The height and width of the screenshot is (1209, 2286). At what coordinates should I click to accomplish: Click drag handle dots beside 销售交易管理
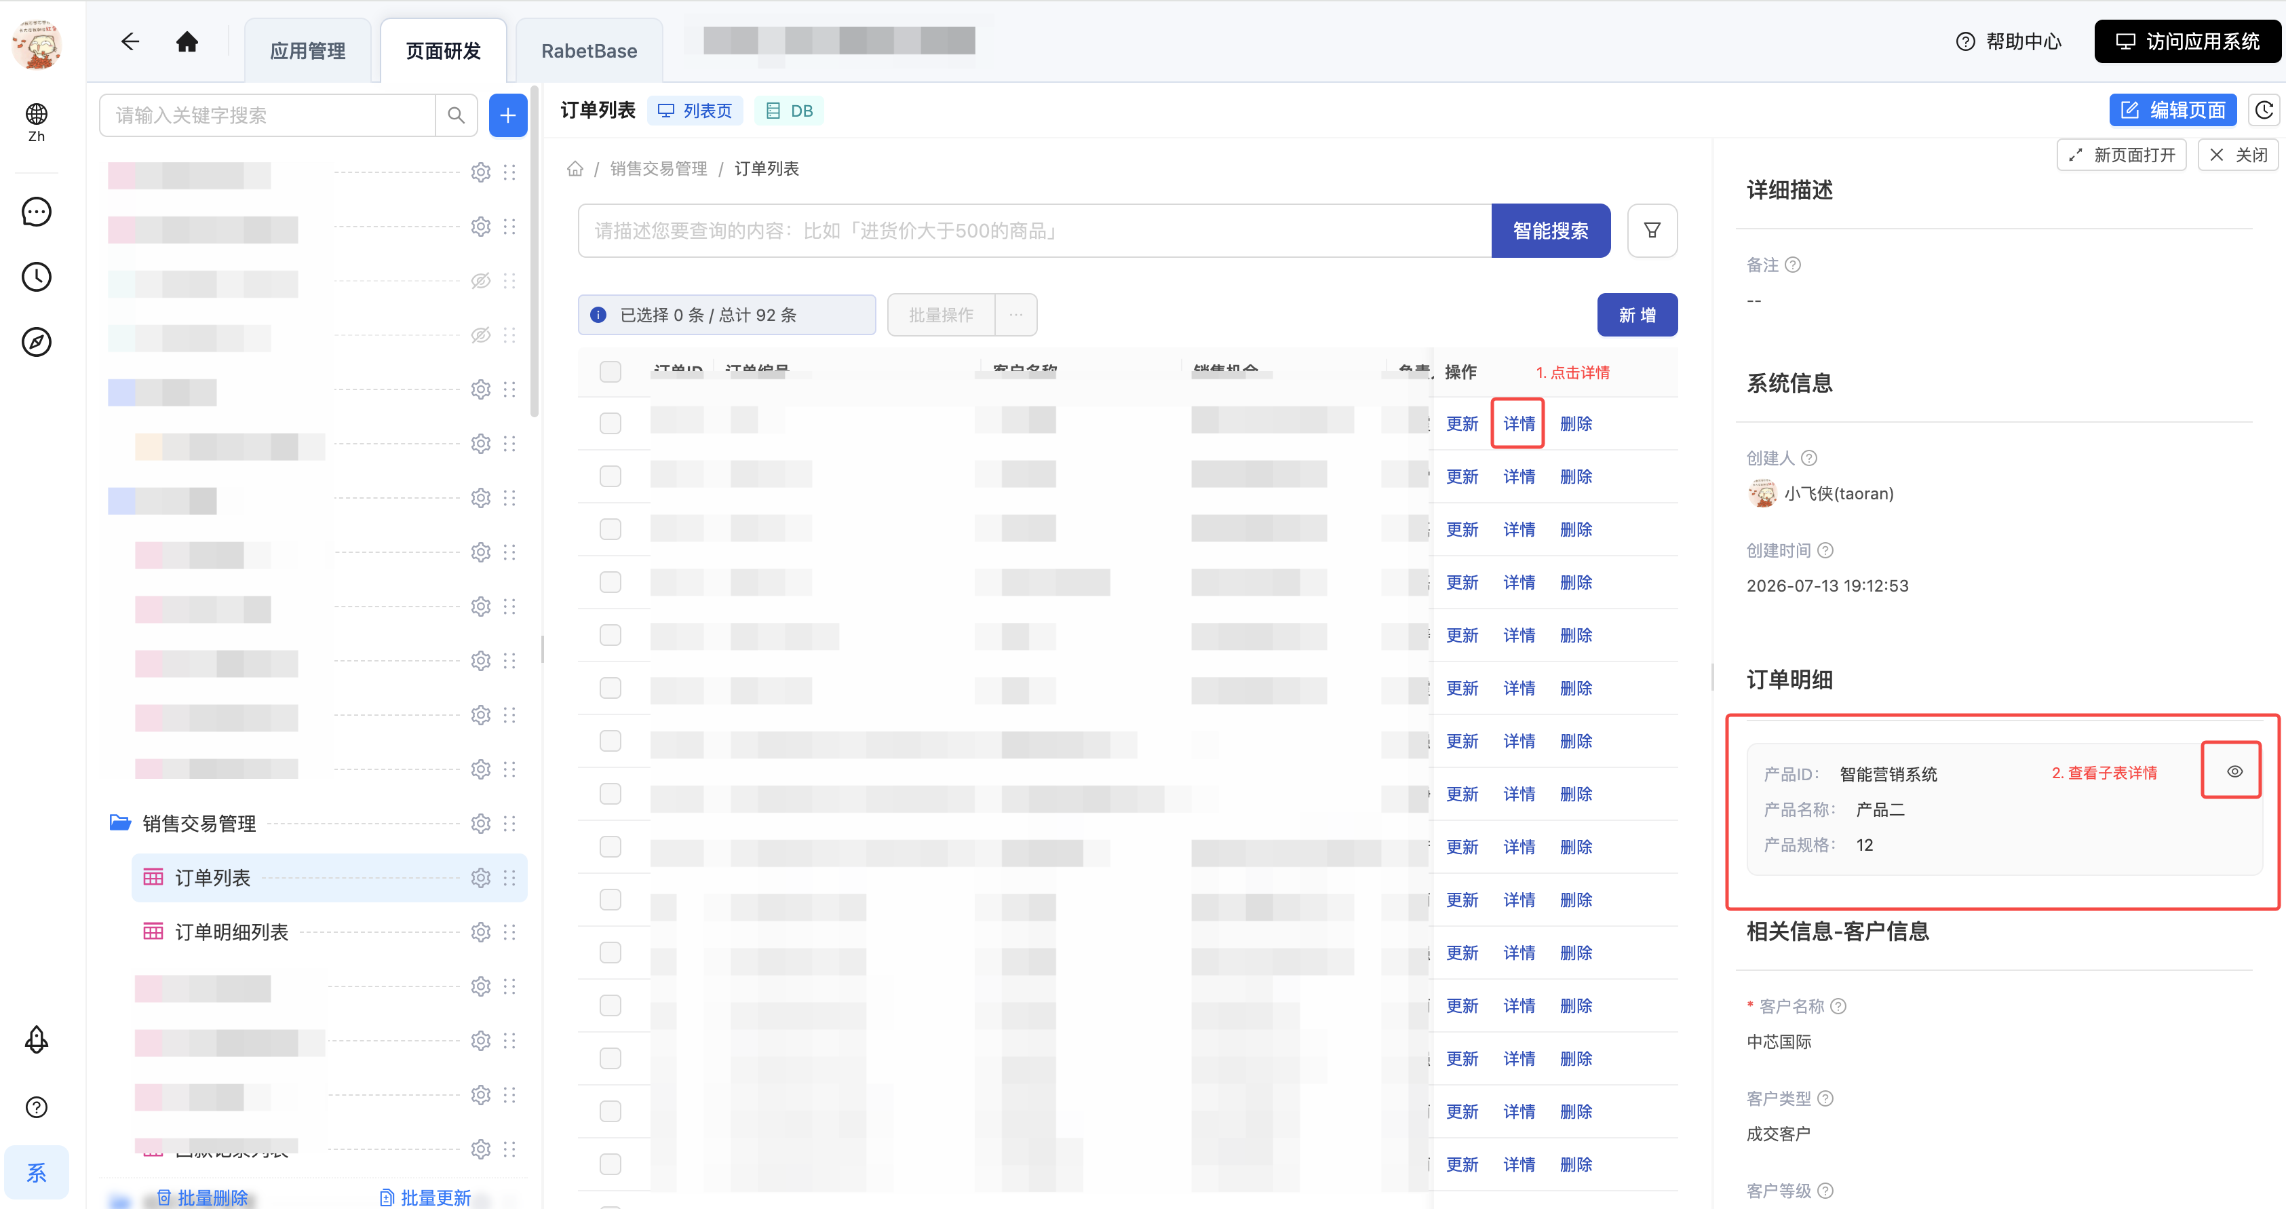(x=509, y=824)
